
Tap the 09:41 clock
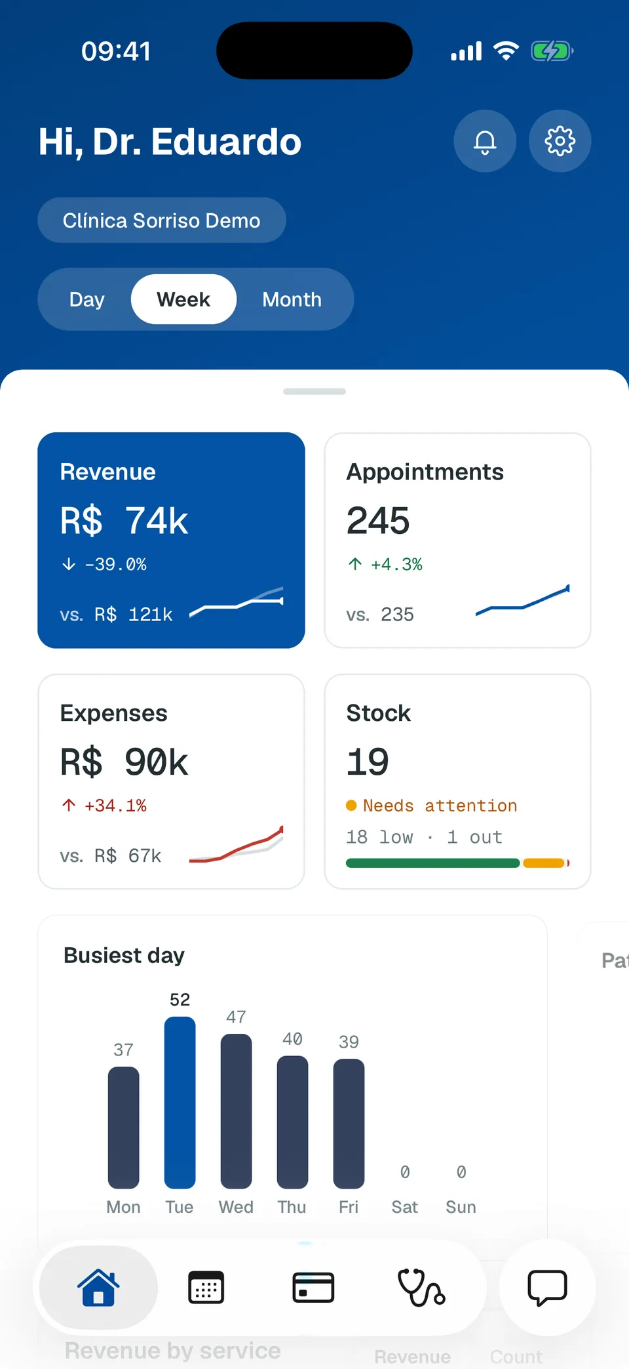click(116, 51)
